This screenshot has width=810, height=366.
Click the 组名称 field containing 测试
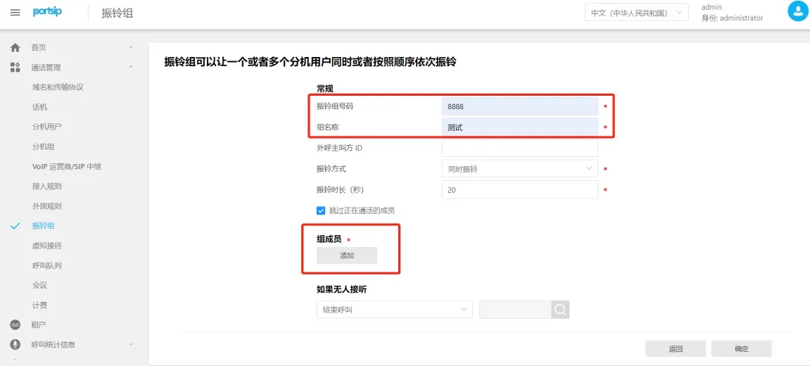coord(519,127)
